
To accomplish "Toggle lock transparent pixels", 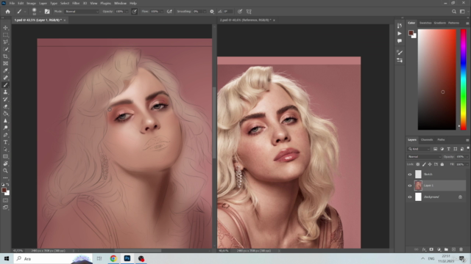I will pyautogui.click(x=417, y=164).
